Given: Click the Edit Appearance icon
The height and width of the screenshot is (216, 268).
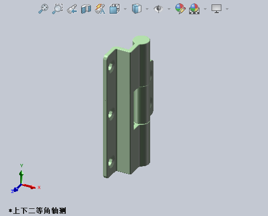Looking at the screenshot, I should [x=180, y=9].
